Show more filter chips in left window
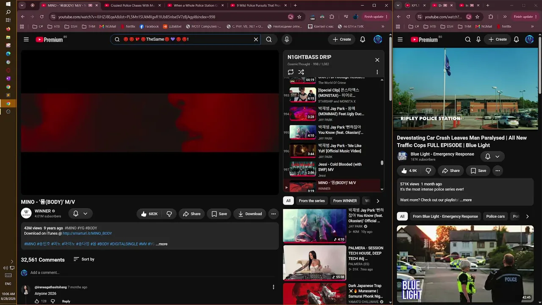Viewport: 542px width, 305px height. click(378, 201)
